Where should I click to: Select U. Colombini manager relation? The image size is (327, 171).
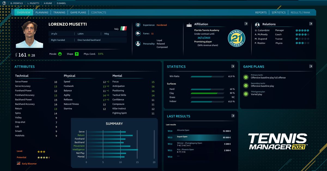282,30
